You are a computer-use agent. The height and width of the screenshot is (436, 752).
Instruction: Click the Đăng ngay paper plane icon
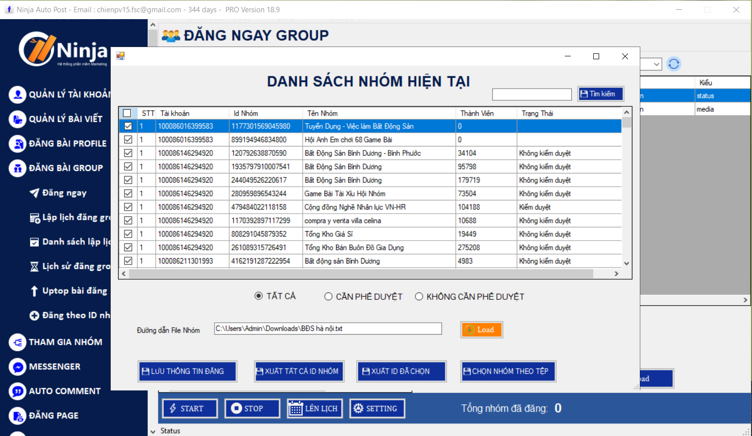[x=34, y=193]
